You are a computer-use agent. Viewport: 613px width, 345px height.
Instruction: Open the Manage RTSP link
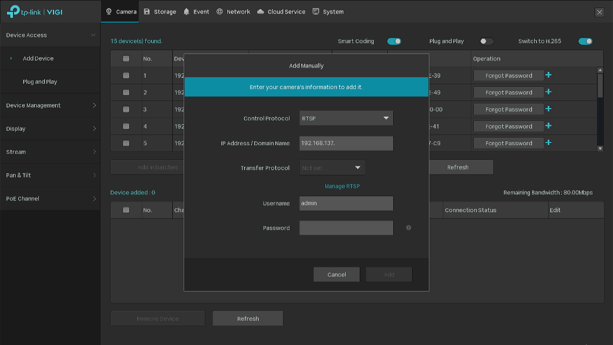pyautogui.click(x=342, y=186)
